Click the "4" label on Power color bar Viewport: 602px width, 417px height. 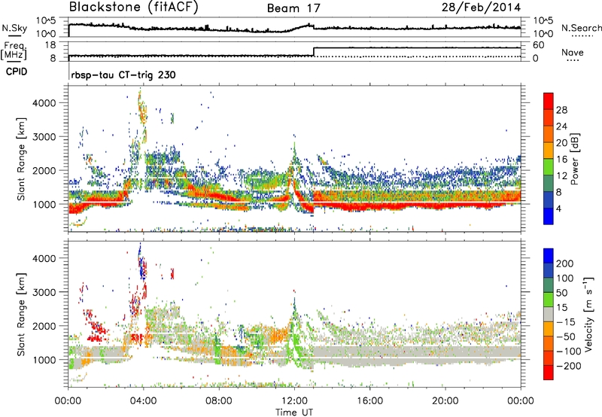[559, 209]
